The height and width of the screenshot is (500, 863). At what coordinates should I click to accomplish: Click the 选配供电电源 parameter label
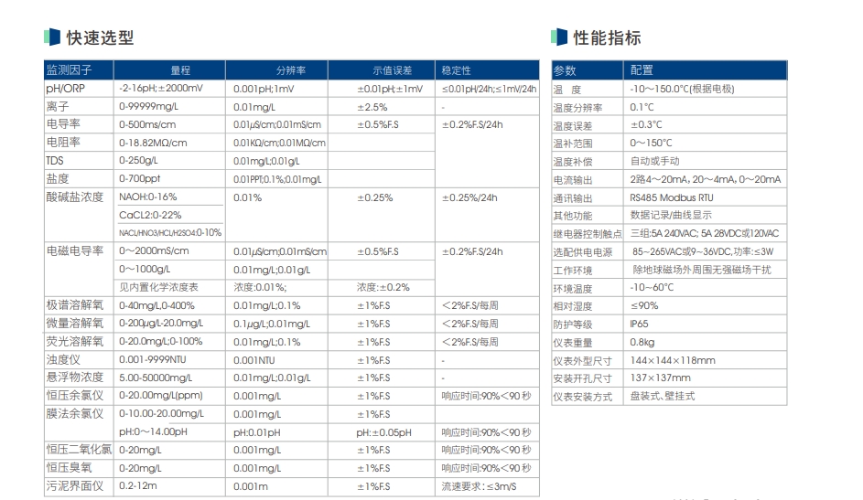point(583,252)
